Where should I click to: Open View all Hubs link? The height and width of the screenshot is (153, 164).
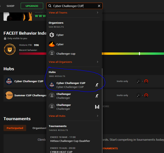[57, 116]
